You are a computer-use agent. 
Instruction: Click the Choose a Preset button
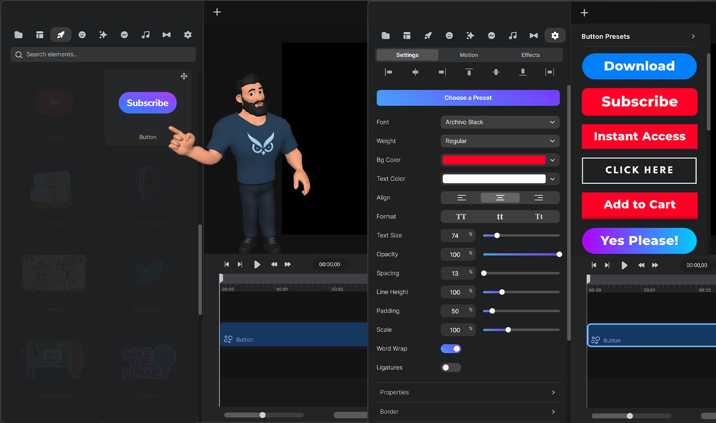(468, 98)
